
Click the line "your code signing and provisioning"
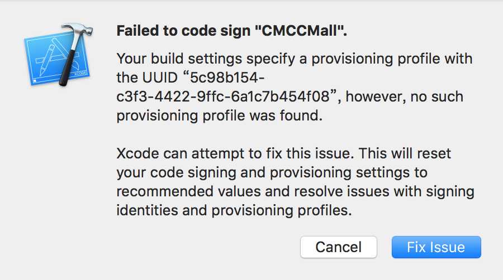point(272,172)
